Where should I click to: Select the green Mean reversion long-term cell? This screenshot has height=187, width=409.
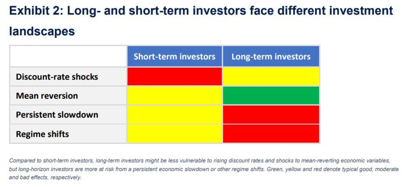(271, 95)
